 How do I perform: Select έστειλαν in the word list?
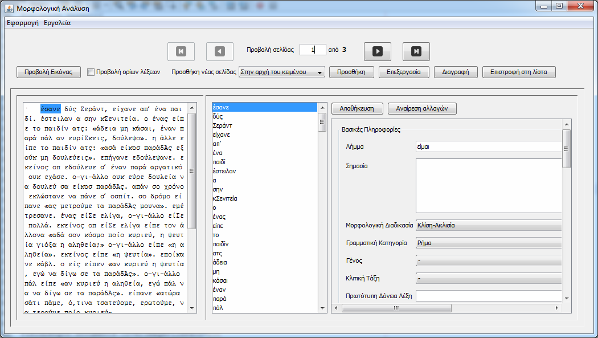click(x=265, y=172)
